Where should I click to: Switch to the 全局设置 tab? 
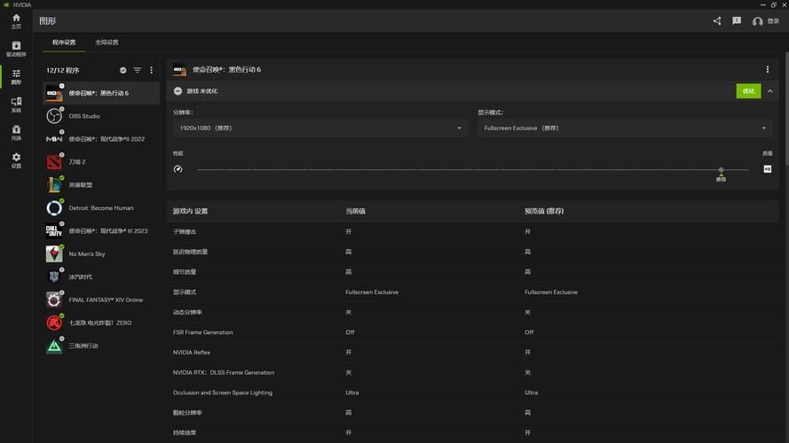pos(107,43)
